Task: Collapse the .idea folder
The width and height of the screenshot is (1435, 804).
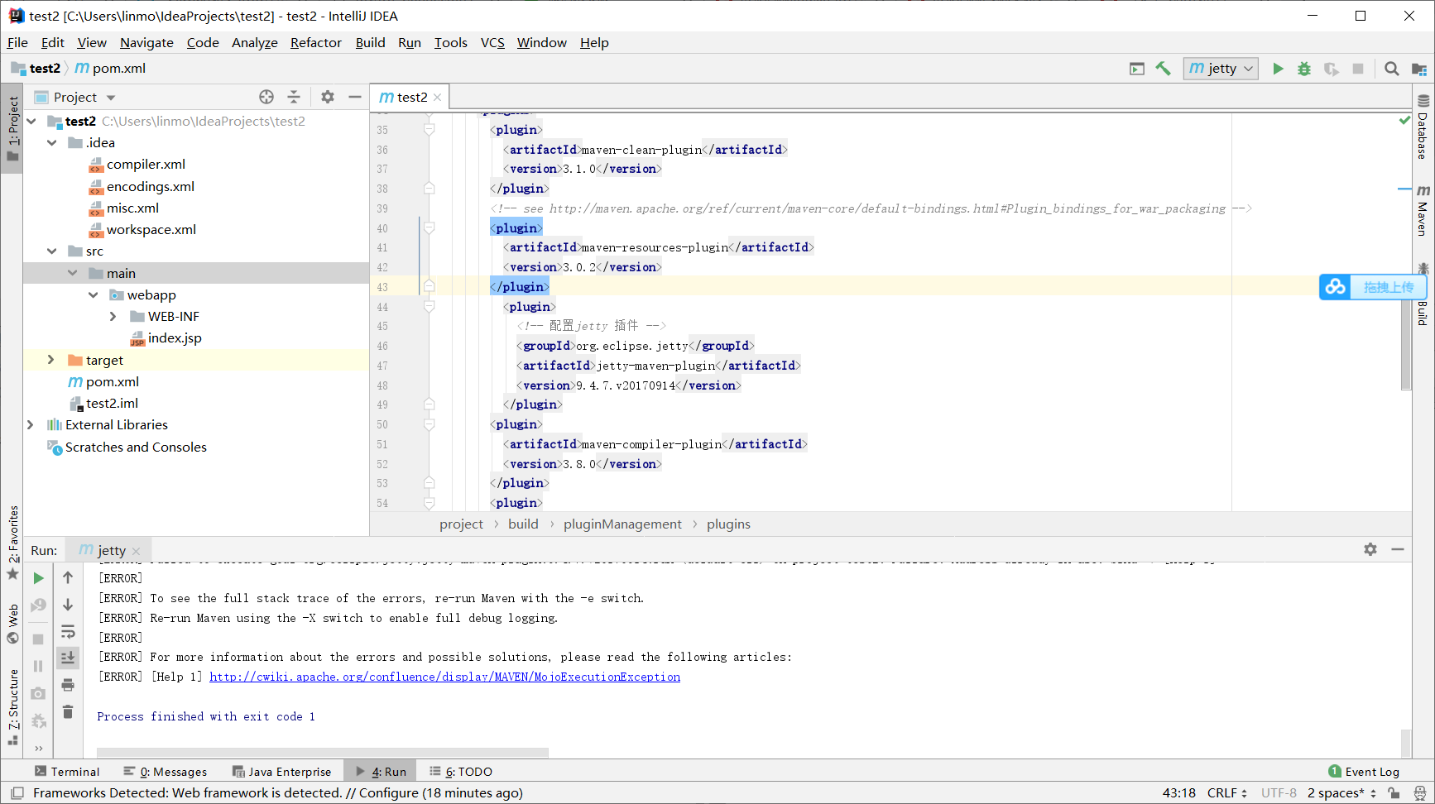Action: (51, 142)
